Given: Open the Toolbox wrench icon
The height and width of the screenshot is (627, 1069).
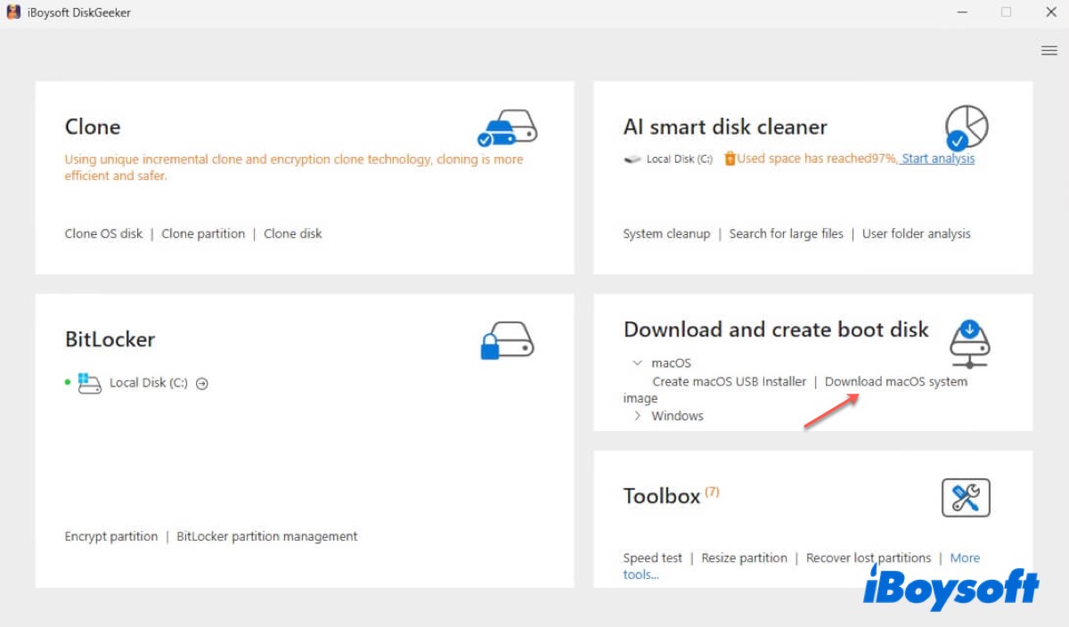Looking at the screenshot, I should [966, 498].
